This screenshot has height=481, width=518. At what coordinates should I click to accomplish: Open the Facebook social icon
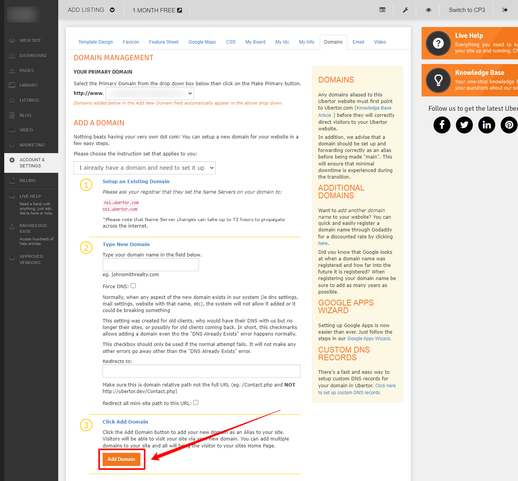[x=442, y=125]
